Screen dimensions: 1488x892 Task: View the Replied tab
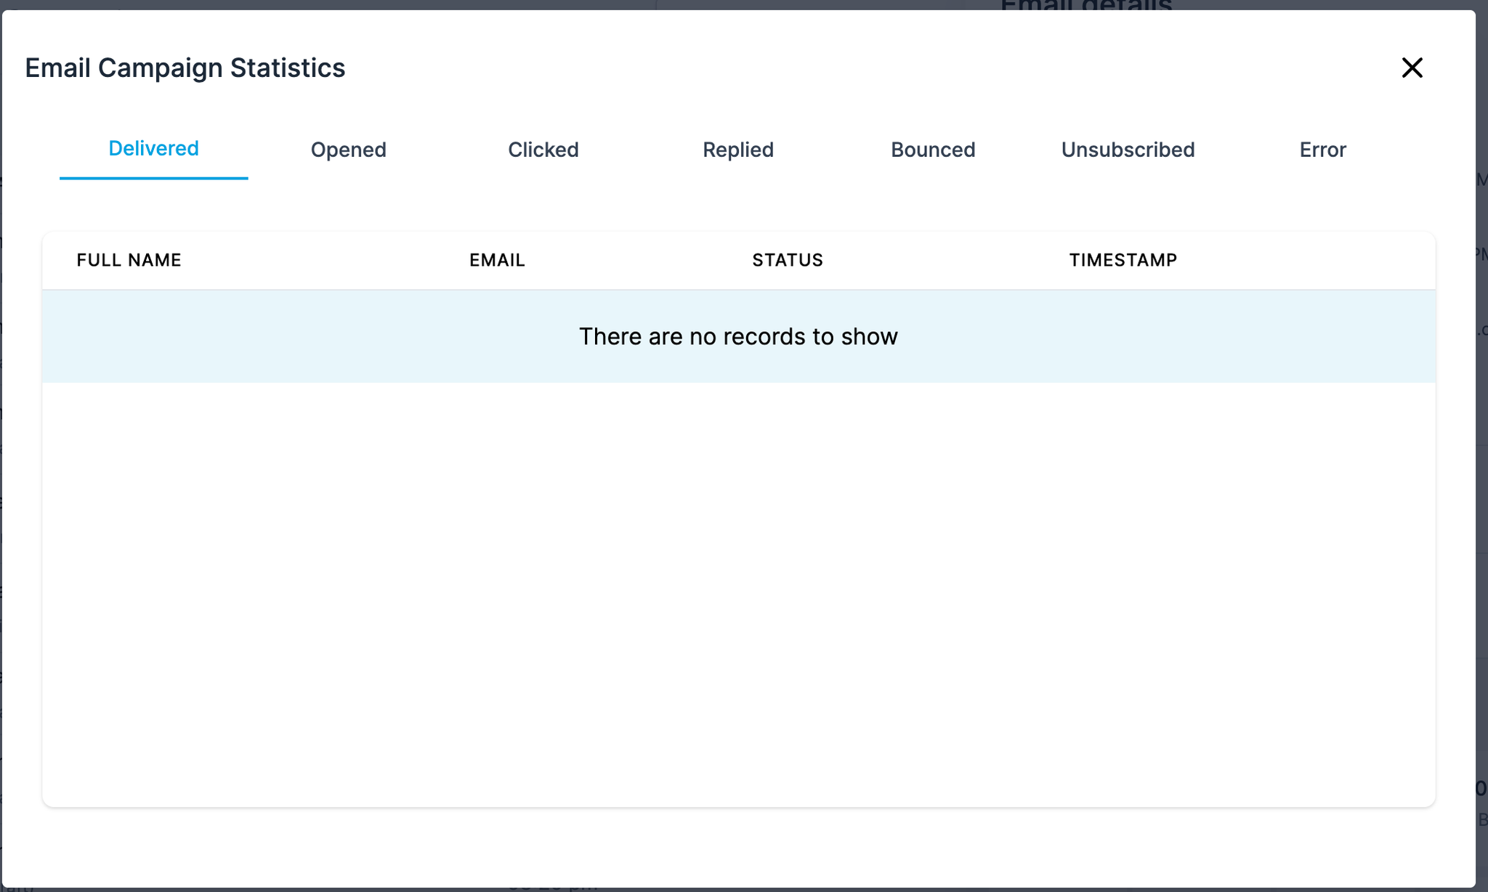tap(737, 150)
